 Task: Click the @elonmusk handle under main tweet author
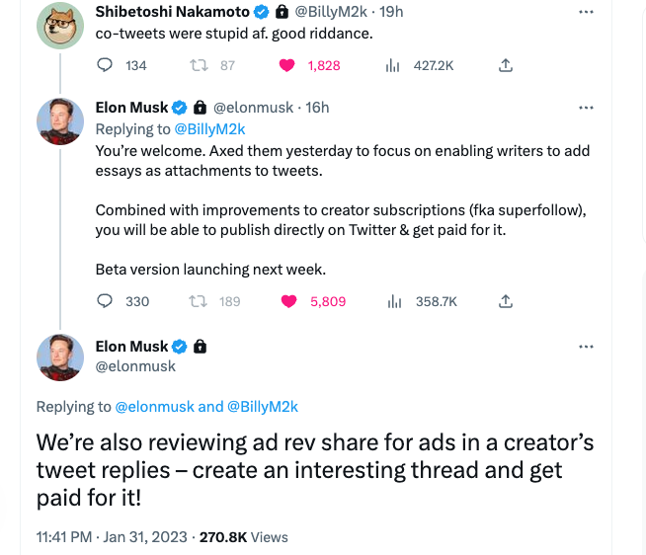coord(135,366)
